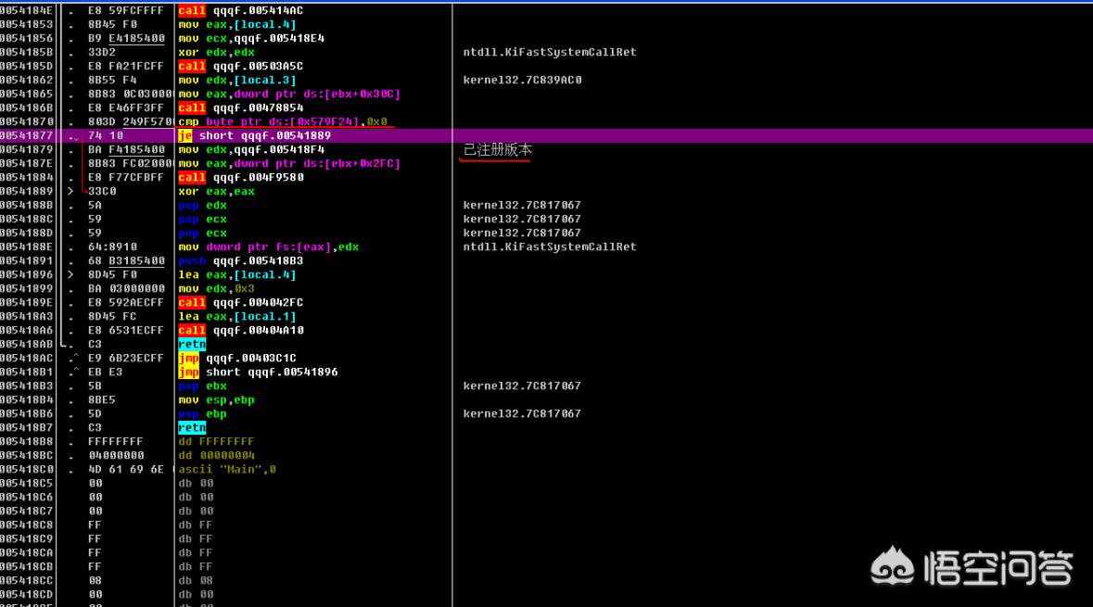Click the cmp byte ptr ds:[0x579F24],0x0 line
Screen dimensions: 1093x607
[283, 122]
